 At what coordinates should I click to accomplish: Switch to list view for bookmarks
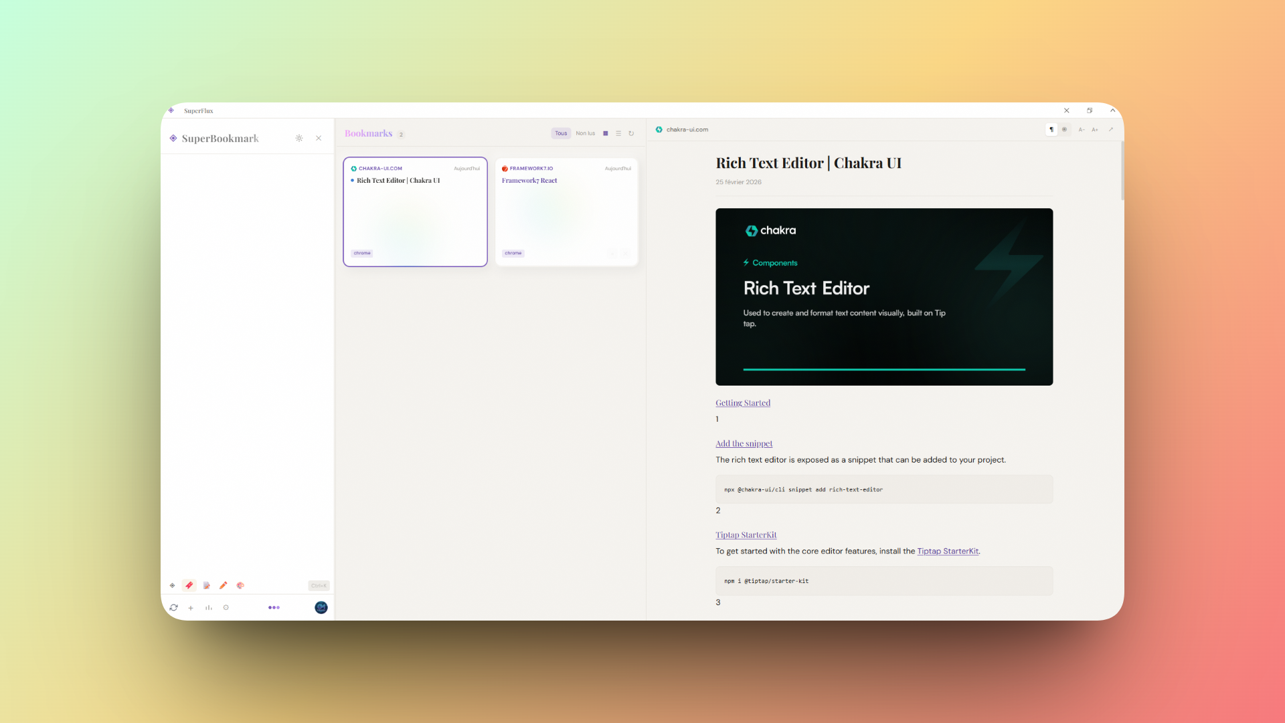[x=618, y=133]
